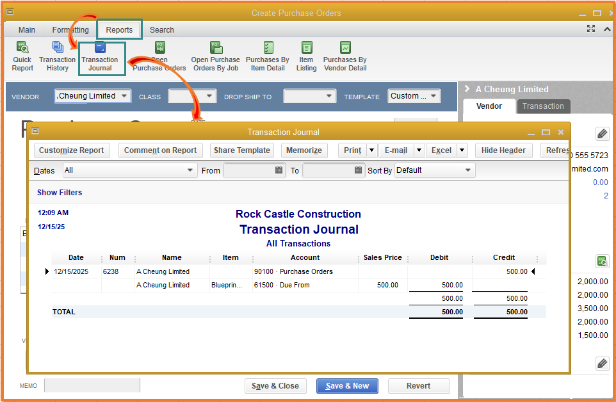Switch to the Formatting tab
Viewport: 616px width, 402px height.
click(x=70, y=30)
